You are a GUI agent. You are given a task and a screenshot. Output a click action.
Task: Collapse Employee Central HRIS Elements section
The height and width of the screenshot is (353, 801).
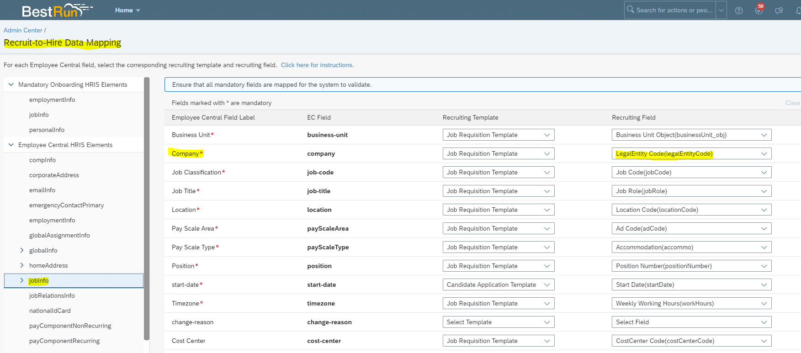11,145
